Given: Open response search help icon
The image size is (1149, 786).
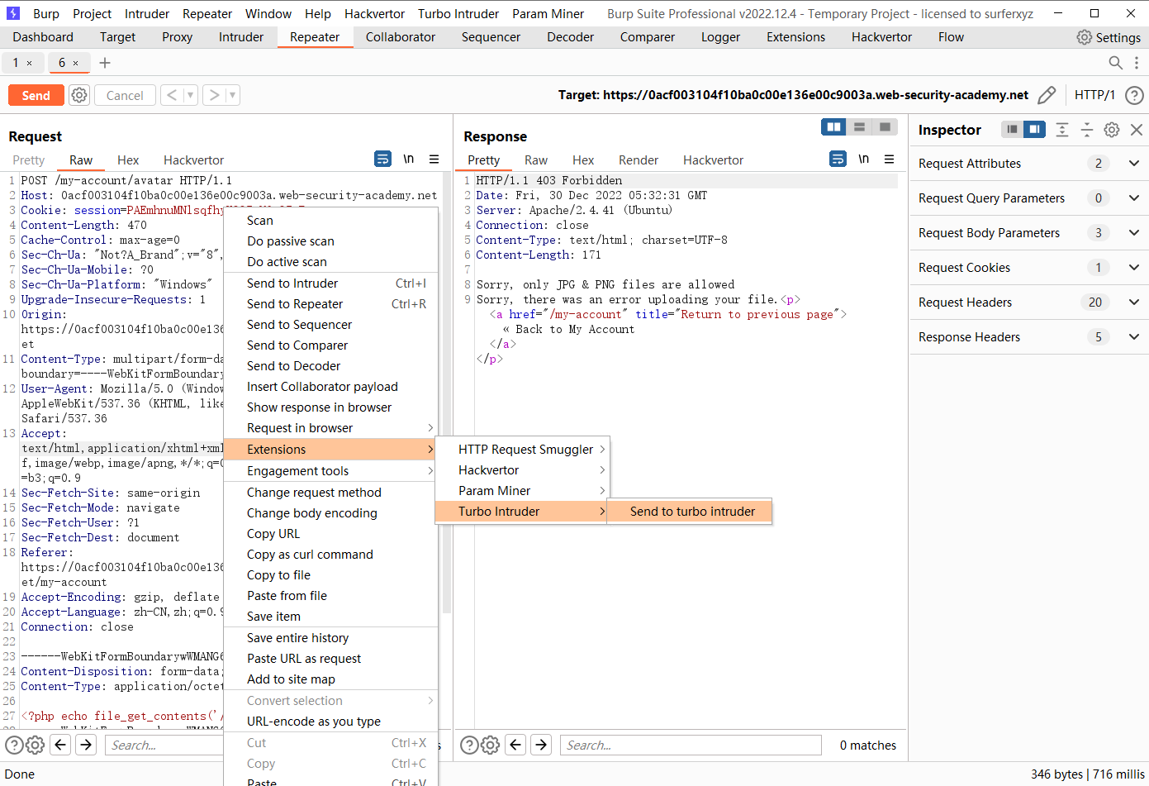Looking at the screenshot, I should coord(469,745).
